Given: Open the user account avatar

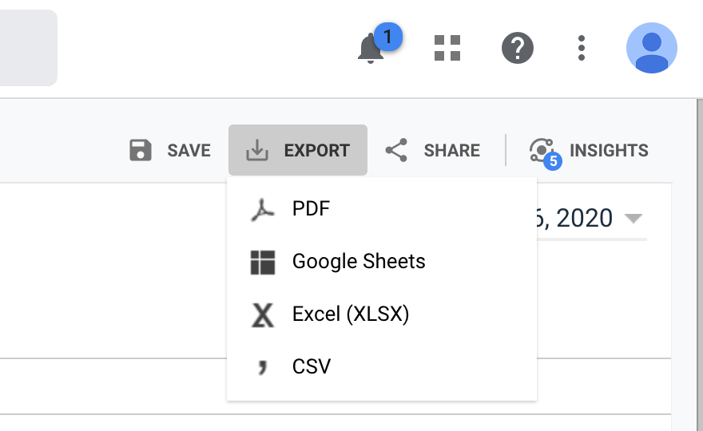Looking at the screenshot, I should 651,48.
